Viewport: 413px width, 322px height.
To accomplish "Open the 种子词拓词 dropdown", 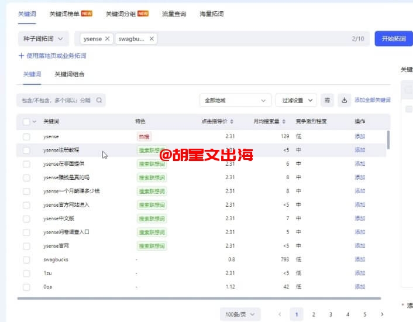I will pyautogui.click(x=43, y=39).
